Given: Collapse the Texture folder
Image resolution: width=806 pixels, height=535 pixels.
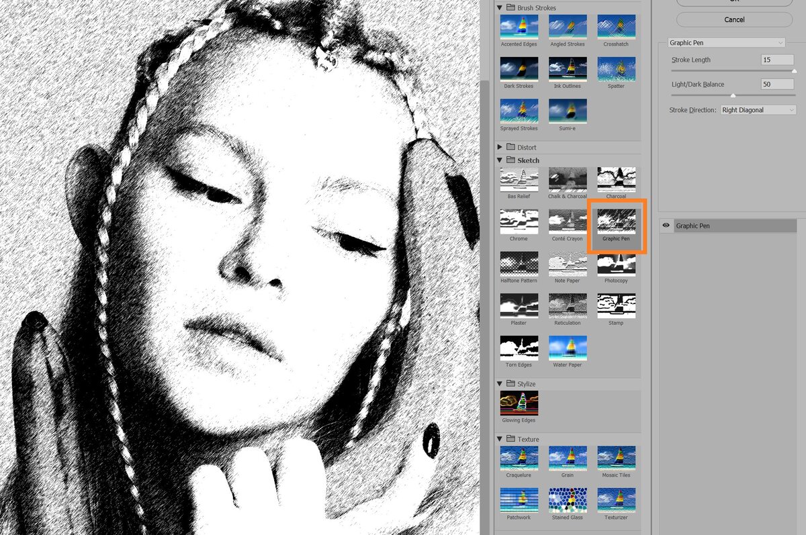Looking at the screenshot, I should (499, 439).
